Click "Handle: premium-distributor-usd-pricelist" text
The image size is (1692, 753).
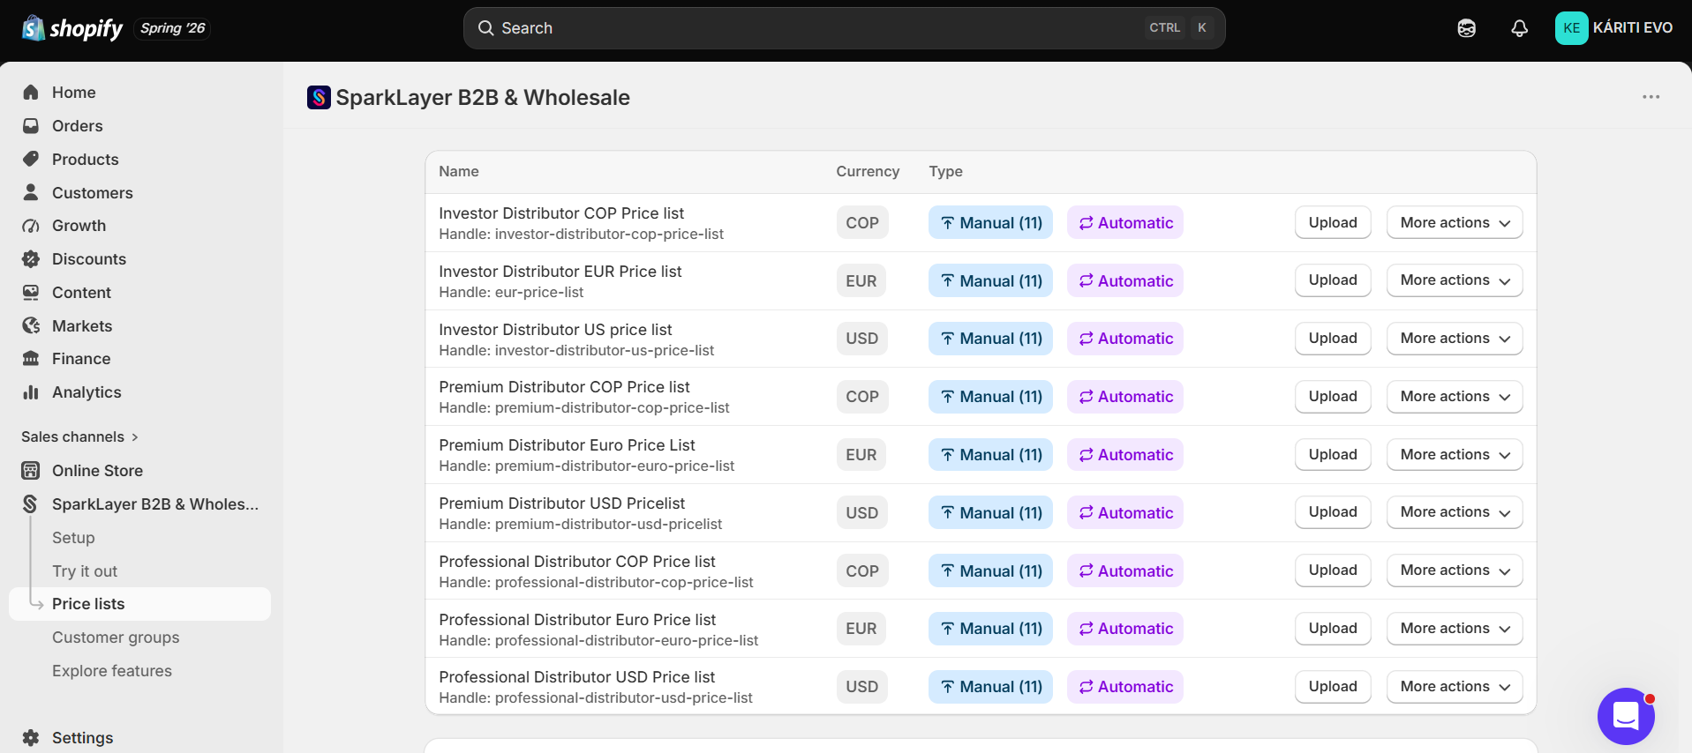pos(580,525)
